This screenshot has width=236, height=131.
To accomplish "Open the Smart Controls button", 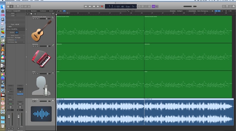I will tap(22, 7).
